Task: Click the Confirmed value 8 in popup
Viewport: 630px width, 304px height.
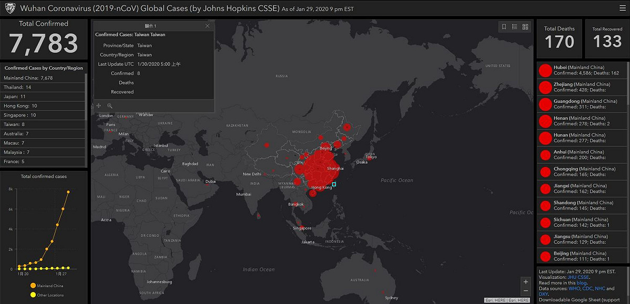Action: [139, 74]
